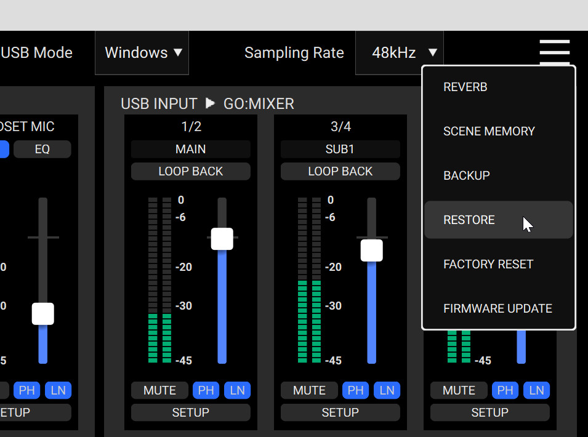Open the hamburger menu icon
The width and height of the screenshot is (588, 437).
(554, 52)
